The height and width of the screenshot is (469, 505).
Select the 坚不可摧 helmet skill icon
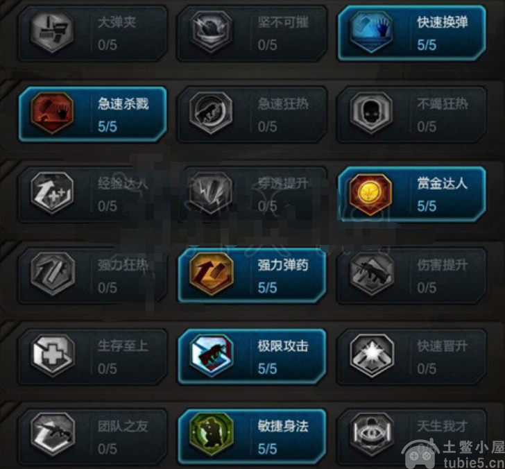211,32
